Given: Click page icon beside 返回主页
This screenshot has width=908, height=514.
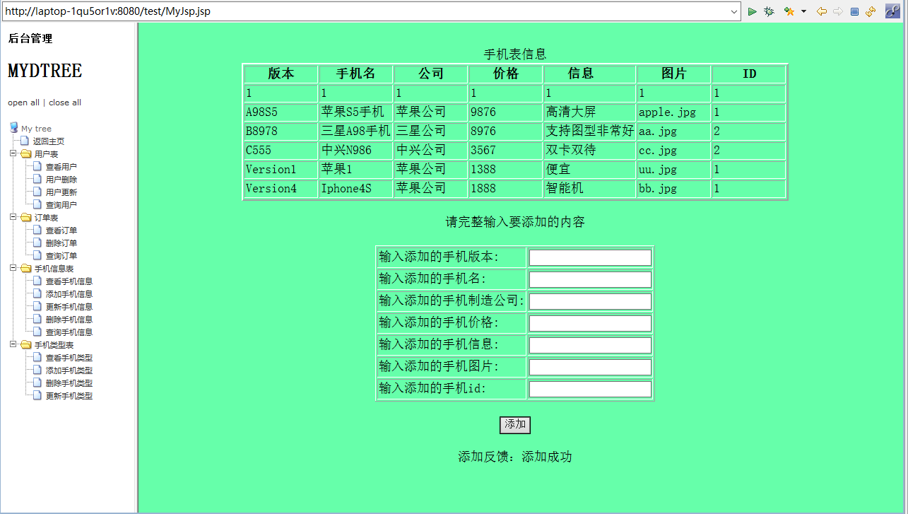Looking at the screenshot, I should coord(25,141).
